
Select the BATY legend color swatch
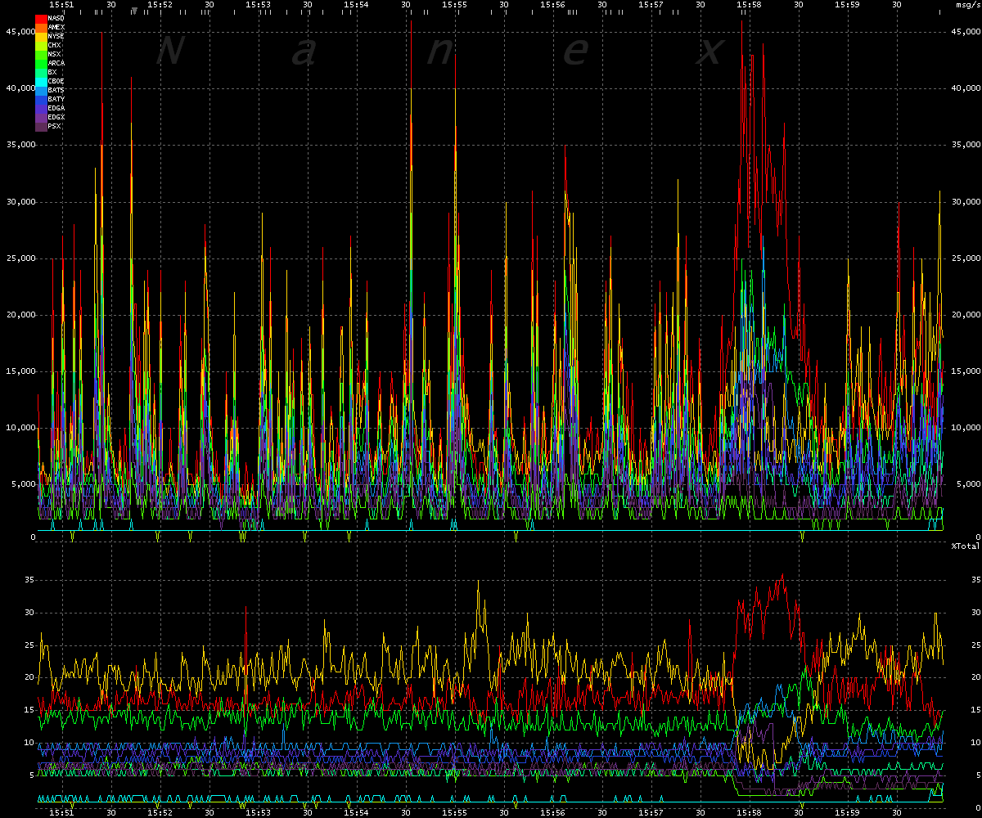(41, 99)
